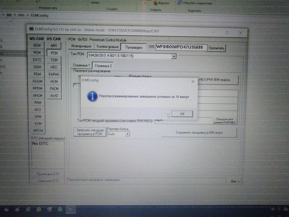Confirm the dialog with OK
Screen dimensions: 289x217
(182, 114)
